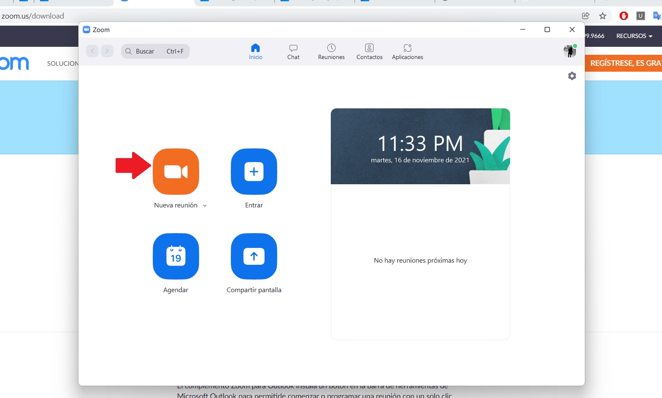Open the U browser extension icon
Screen dimensions: 662x398
point(640,16)
